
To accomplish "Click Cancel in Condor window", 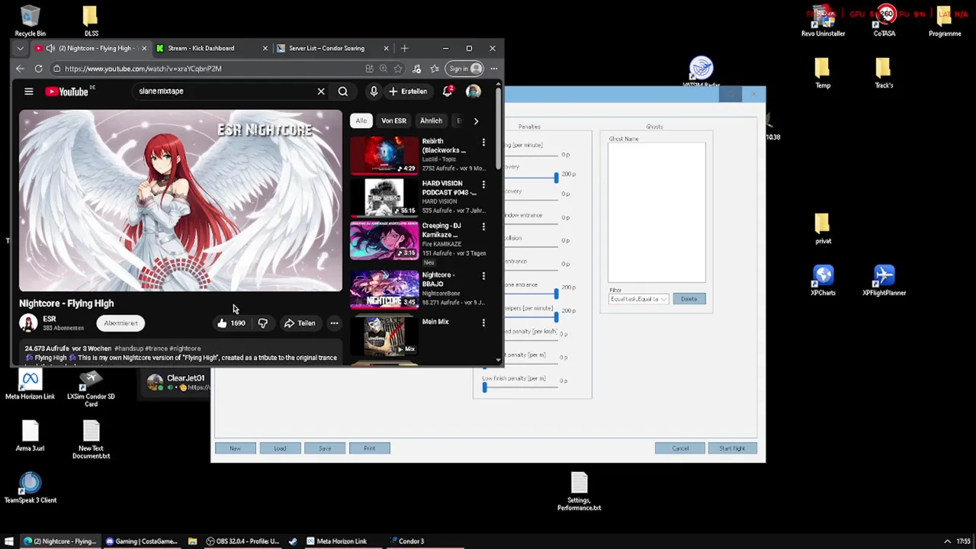I will (x=680, y=448).
